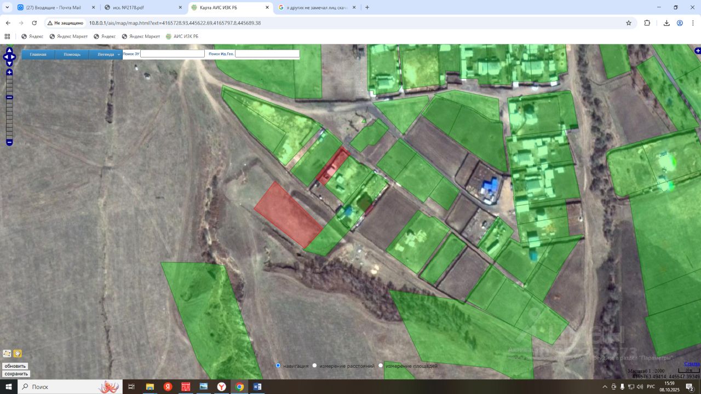Open File Explorer from the taskbar
This screenshot has height=394, width=701.
coord(150,387)
